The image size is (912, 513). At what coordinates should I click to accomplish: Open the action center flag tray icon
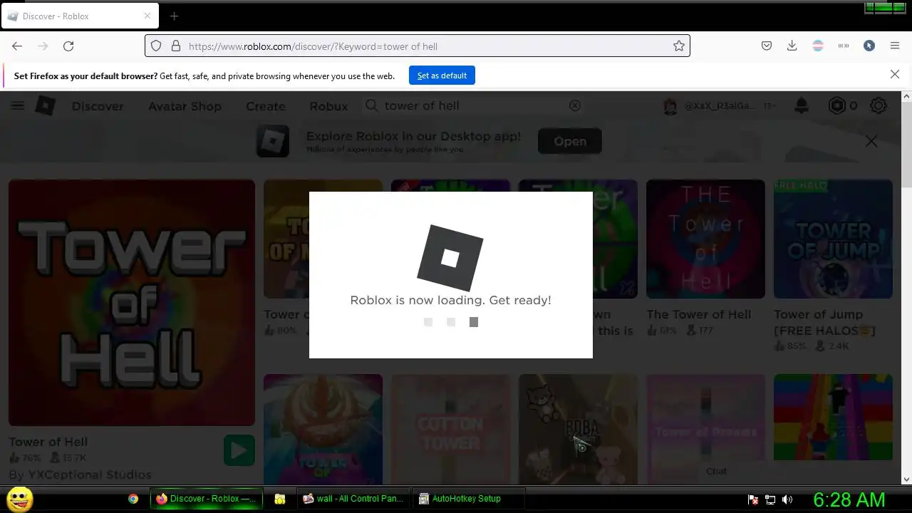(x=753, y=499)
